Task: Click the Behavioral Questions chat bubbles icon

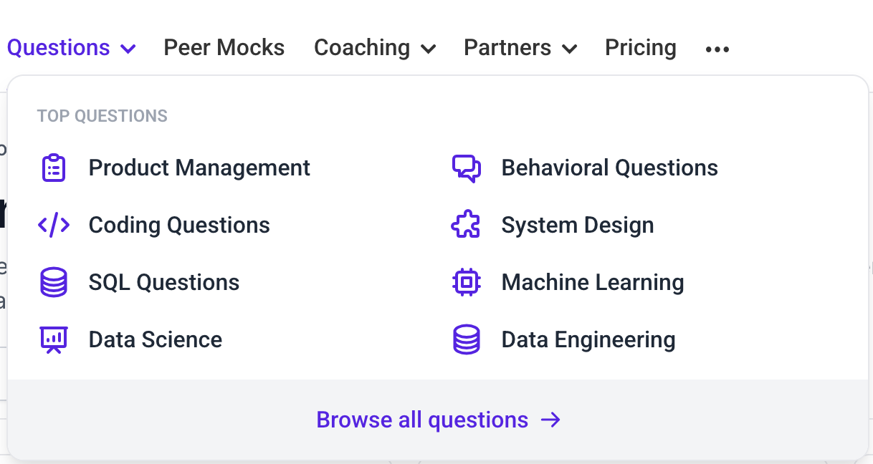Action: coord(467,168)
